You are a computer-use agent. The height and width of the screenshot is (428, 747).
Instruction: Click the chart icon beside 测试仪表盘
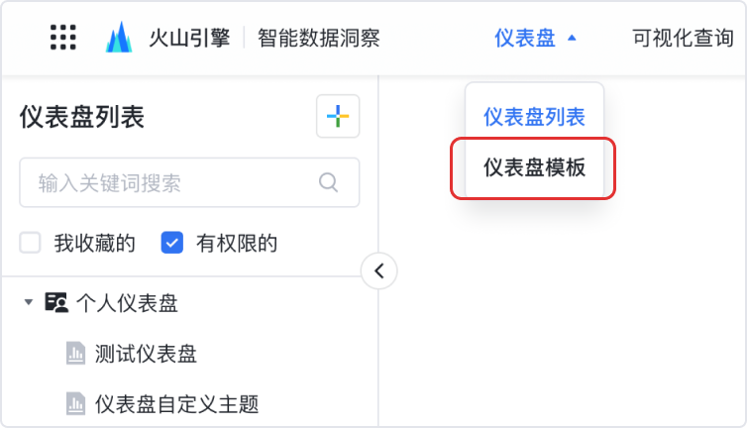[75, 354]
